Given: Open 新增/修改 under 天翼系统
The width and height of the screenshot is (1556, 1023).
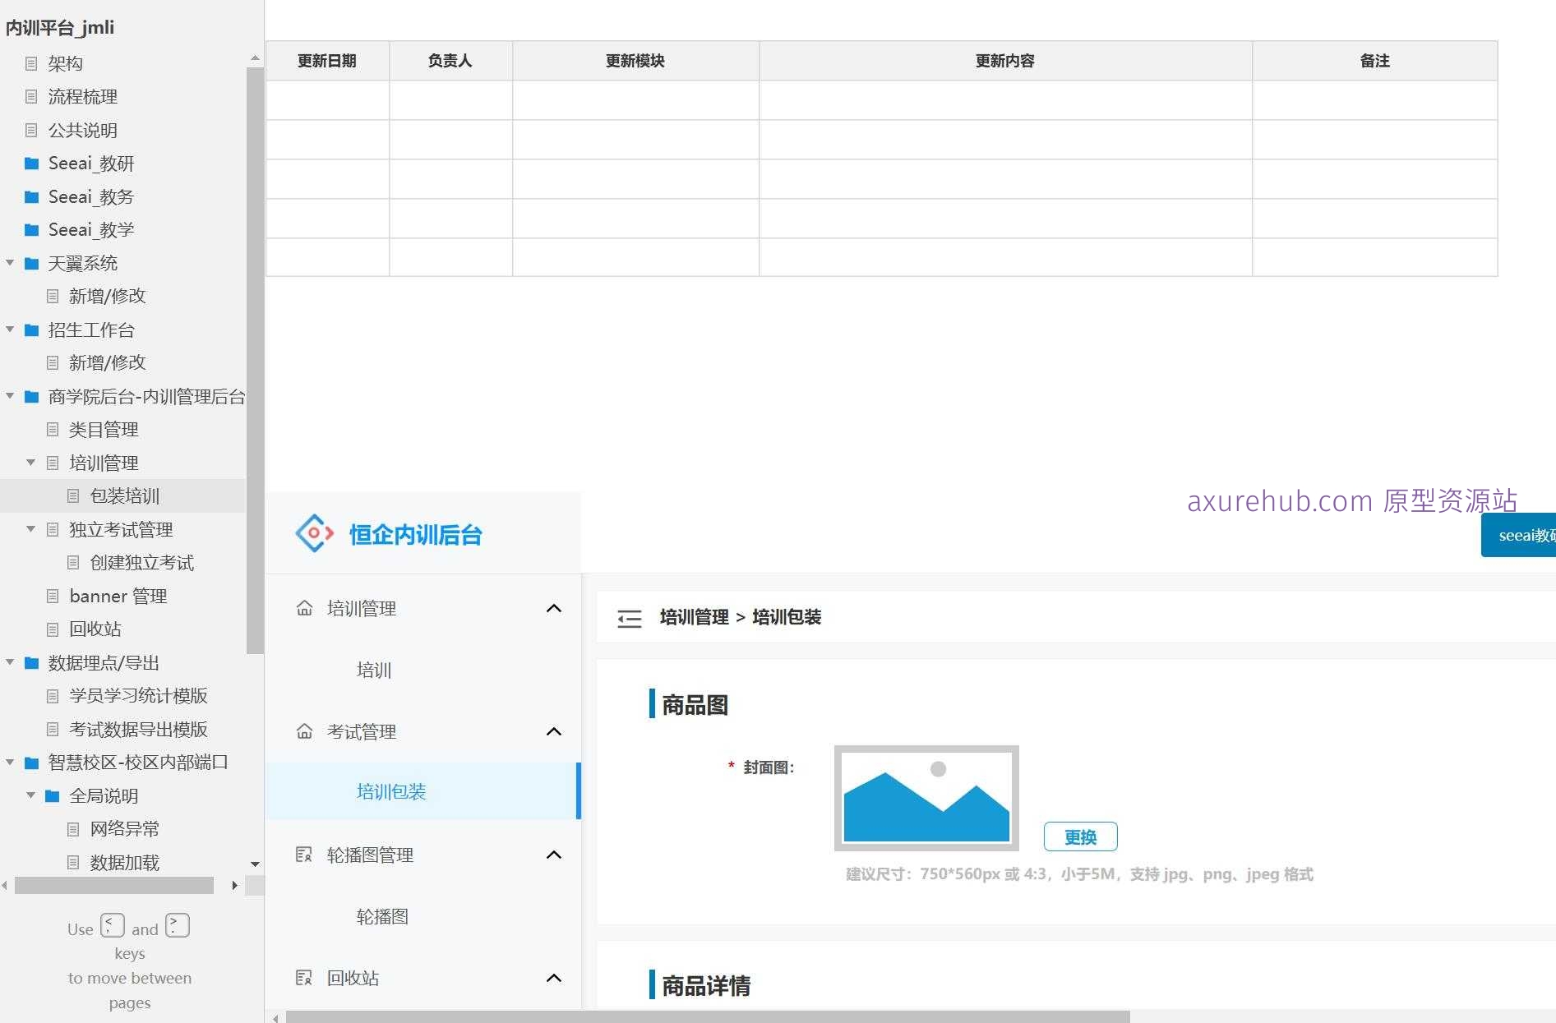Looking at the screenshot, I should pos(108,296).
